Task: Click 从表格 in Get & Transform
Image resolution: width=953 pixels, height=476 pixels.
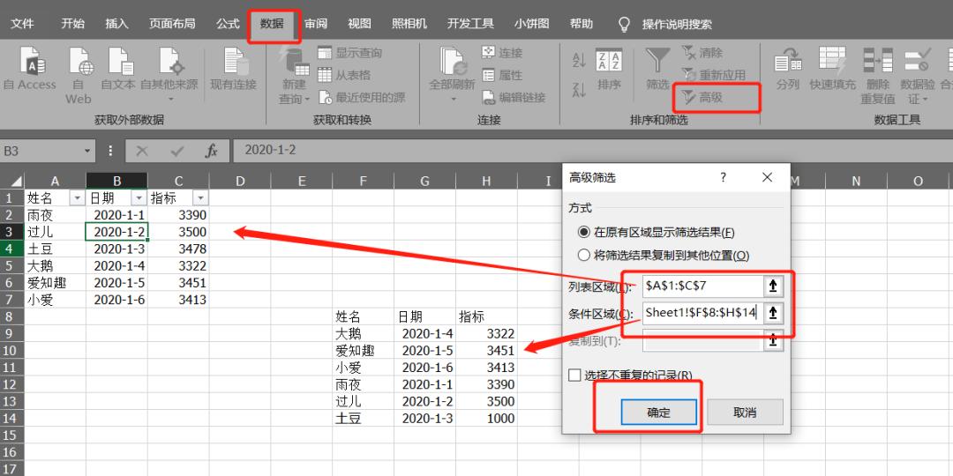Action: [345, 75]
